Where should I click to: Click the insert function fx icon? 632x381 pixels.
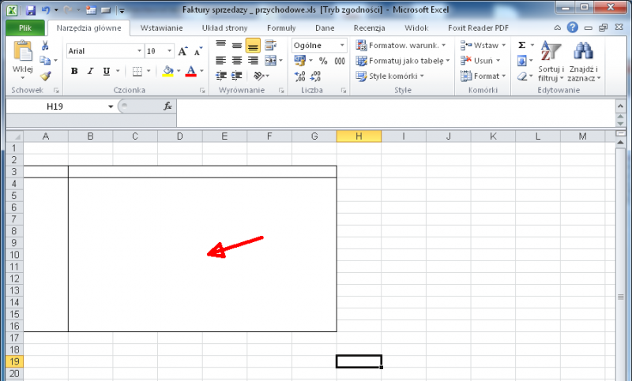pos(167,106)
